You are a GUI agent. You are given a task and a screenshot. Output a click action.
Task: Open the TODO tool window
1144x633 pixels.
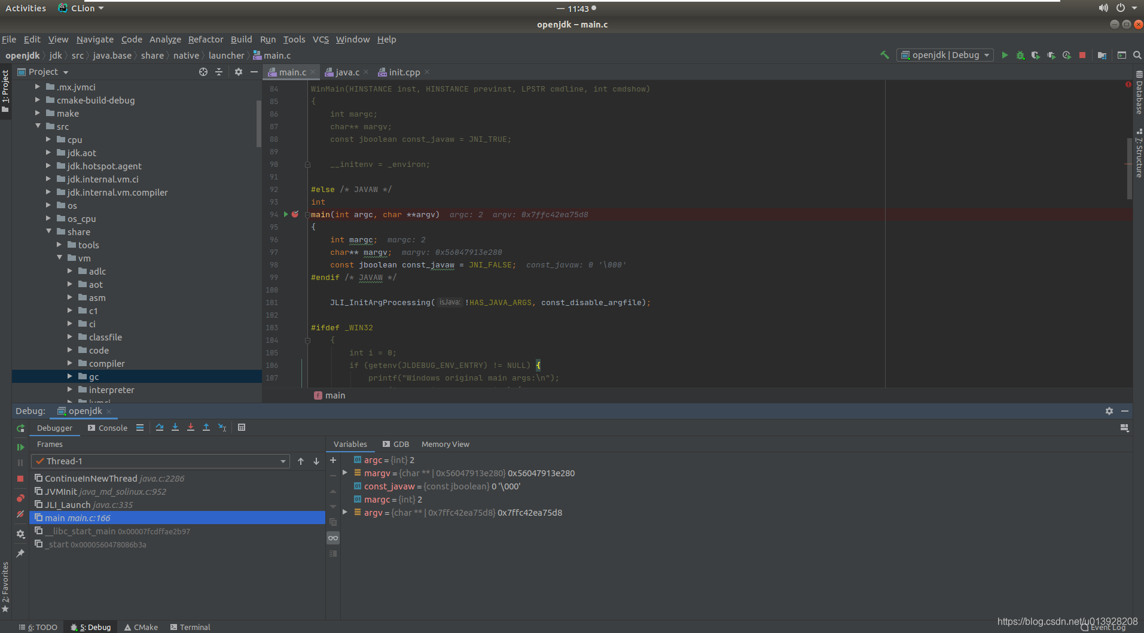[38, 627]
